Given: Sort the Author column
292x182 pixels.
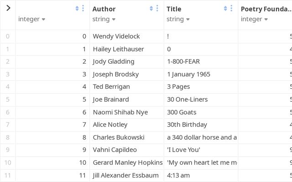Looking at the screenshot, I should coord(151,8).
